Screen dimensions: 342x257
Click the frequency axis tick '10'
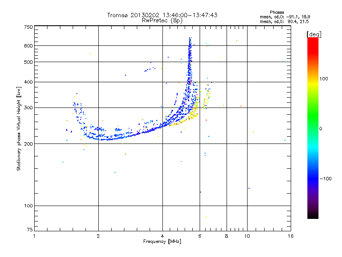tap(247, 236)
